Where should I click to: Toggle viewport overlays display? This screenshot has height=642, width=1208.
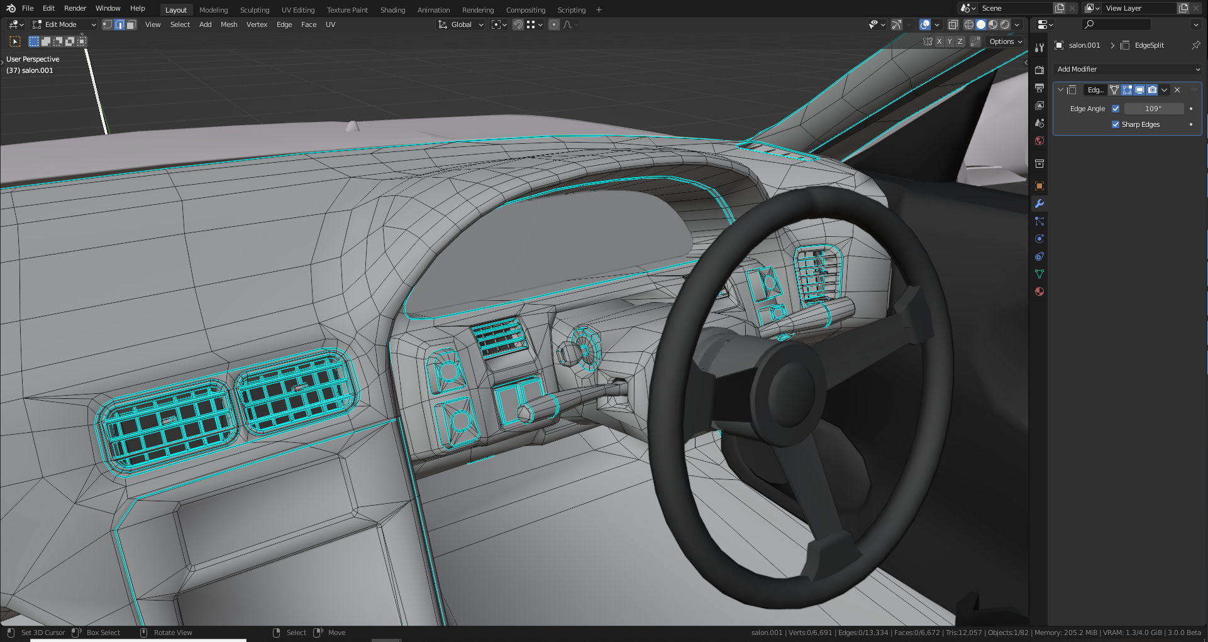click(x=925, y=24)
